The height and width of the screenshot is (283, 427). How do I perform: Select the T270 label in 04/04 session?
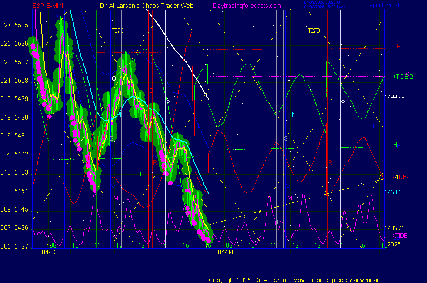[314, 31]
